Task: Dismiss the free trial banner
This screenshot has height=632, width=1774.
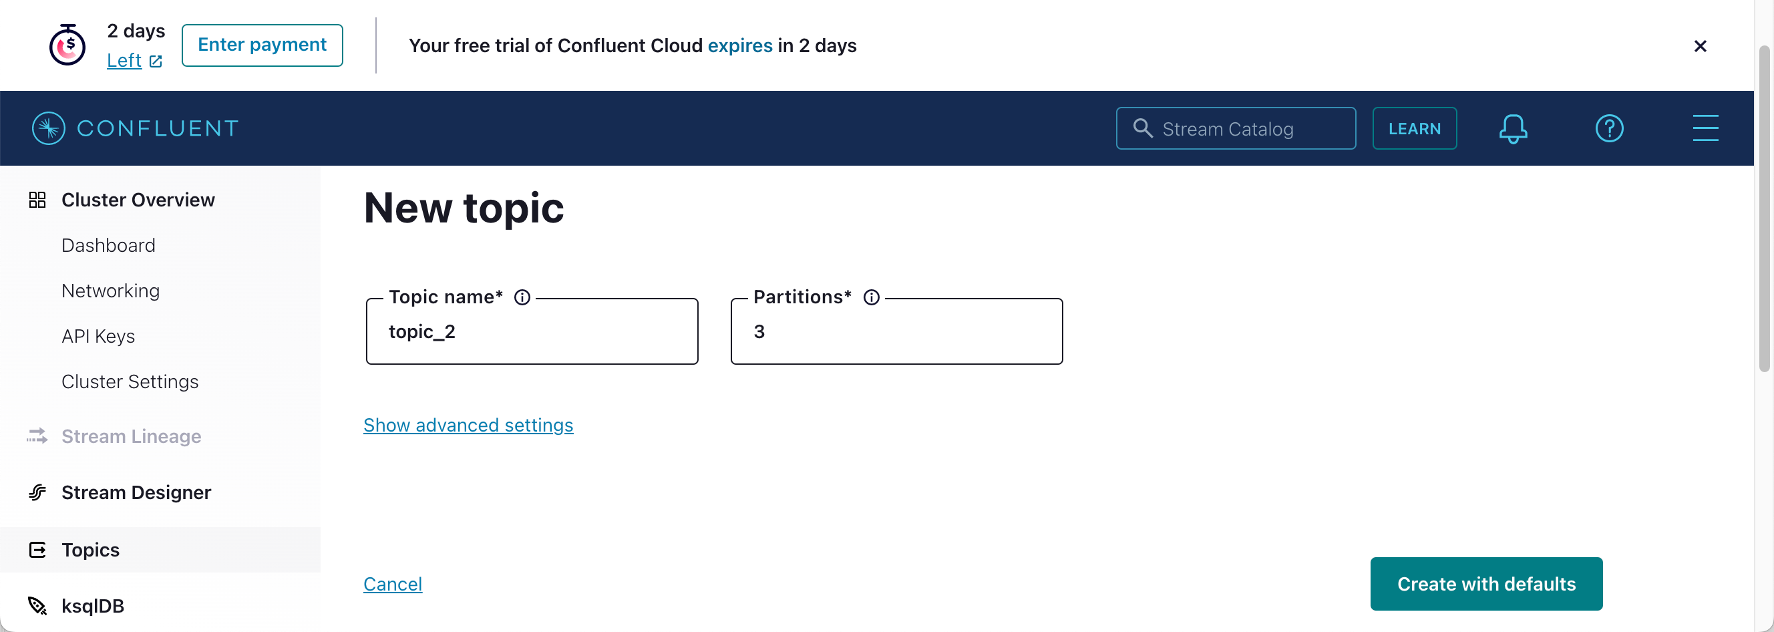Action: [1700, 46]
